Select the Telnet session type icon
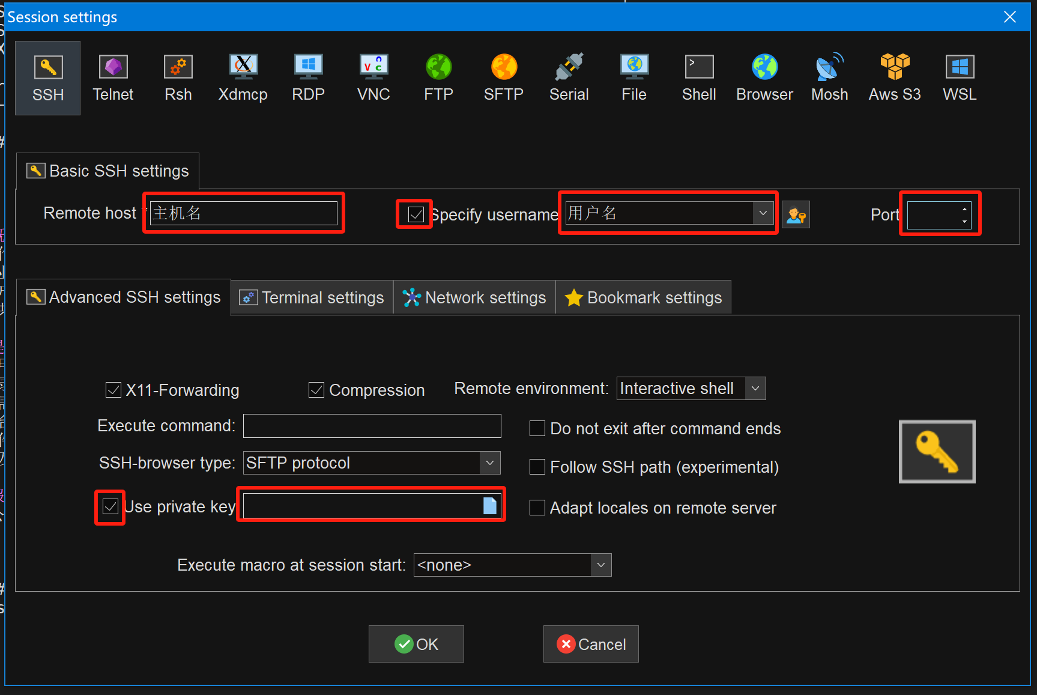This screenshot has height=695, width=1037. point(113,77)
